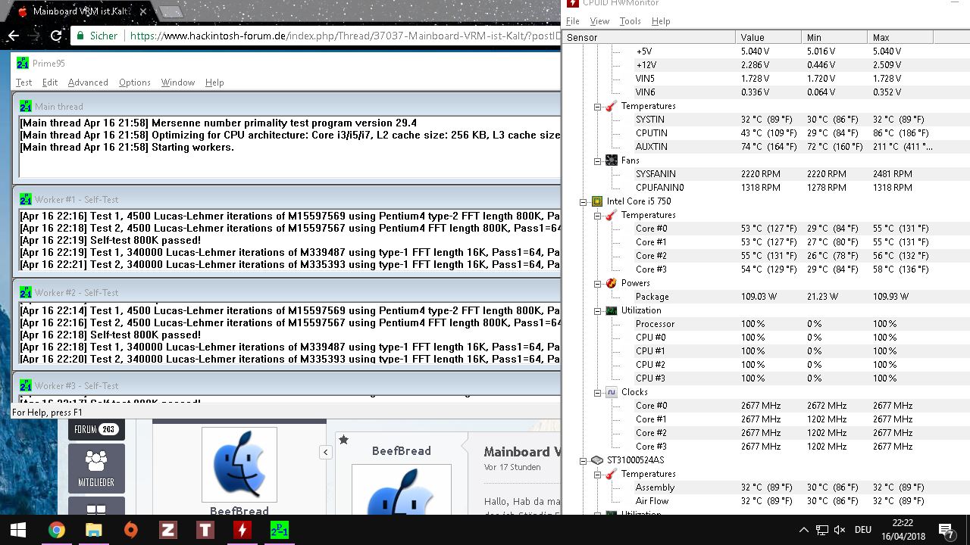Open Prime95's Help menu

tap(214, 83)
